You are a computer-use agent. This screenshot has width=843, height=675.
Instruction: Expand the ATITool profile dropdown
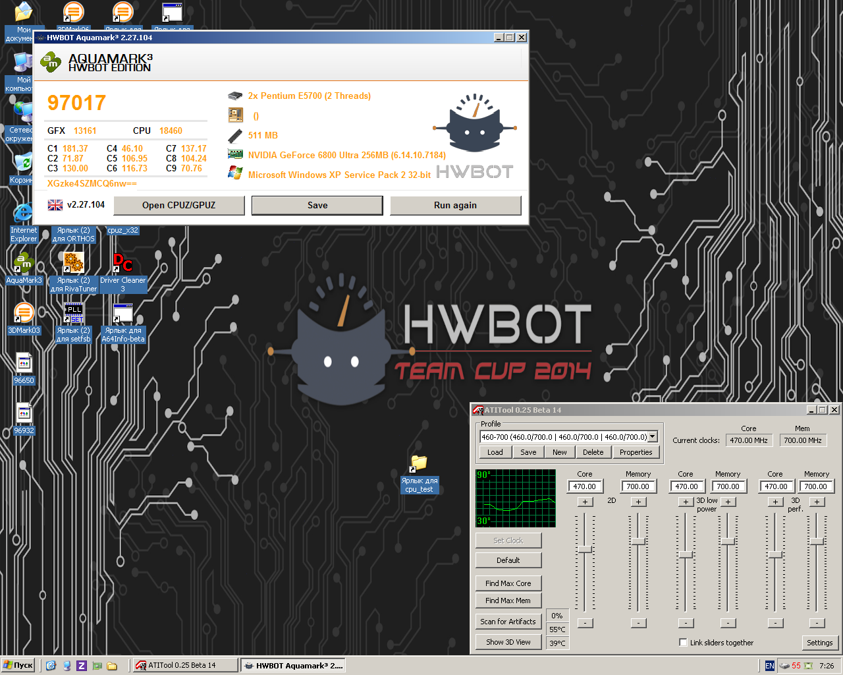[x=652, y=436]
